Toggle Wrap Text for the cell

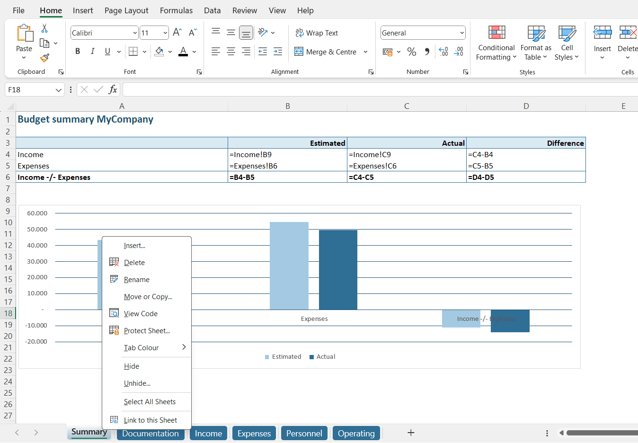pyautogui.click(x=317, y=33)
